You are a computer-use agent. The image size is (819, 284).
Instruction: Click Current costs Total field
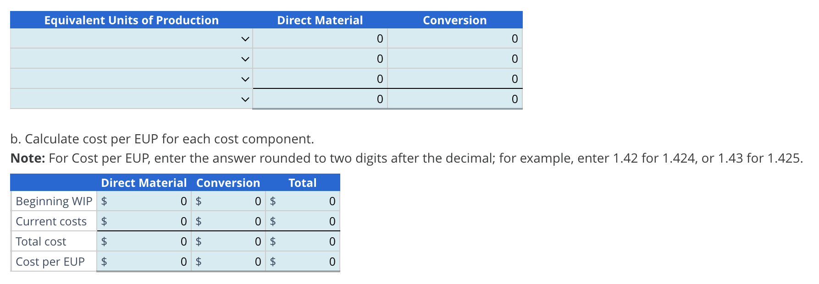pos(303,221)
